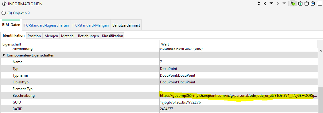Click the info icon next to INFORMATIONEN
The image size is (323, 113).
[x=4, y=4]
